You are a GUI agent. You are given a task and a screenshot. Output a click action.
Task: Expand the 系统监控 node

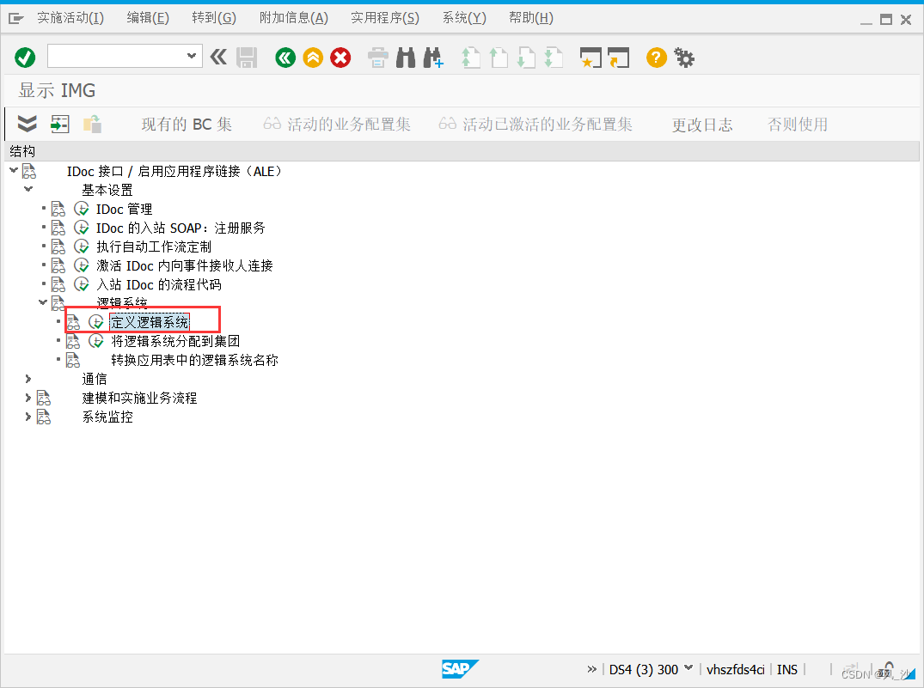pos(28,417)
